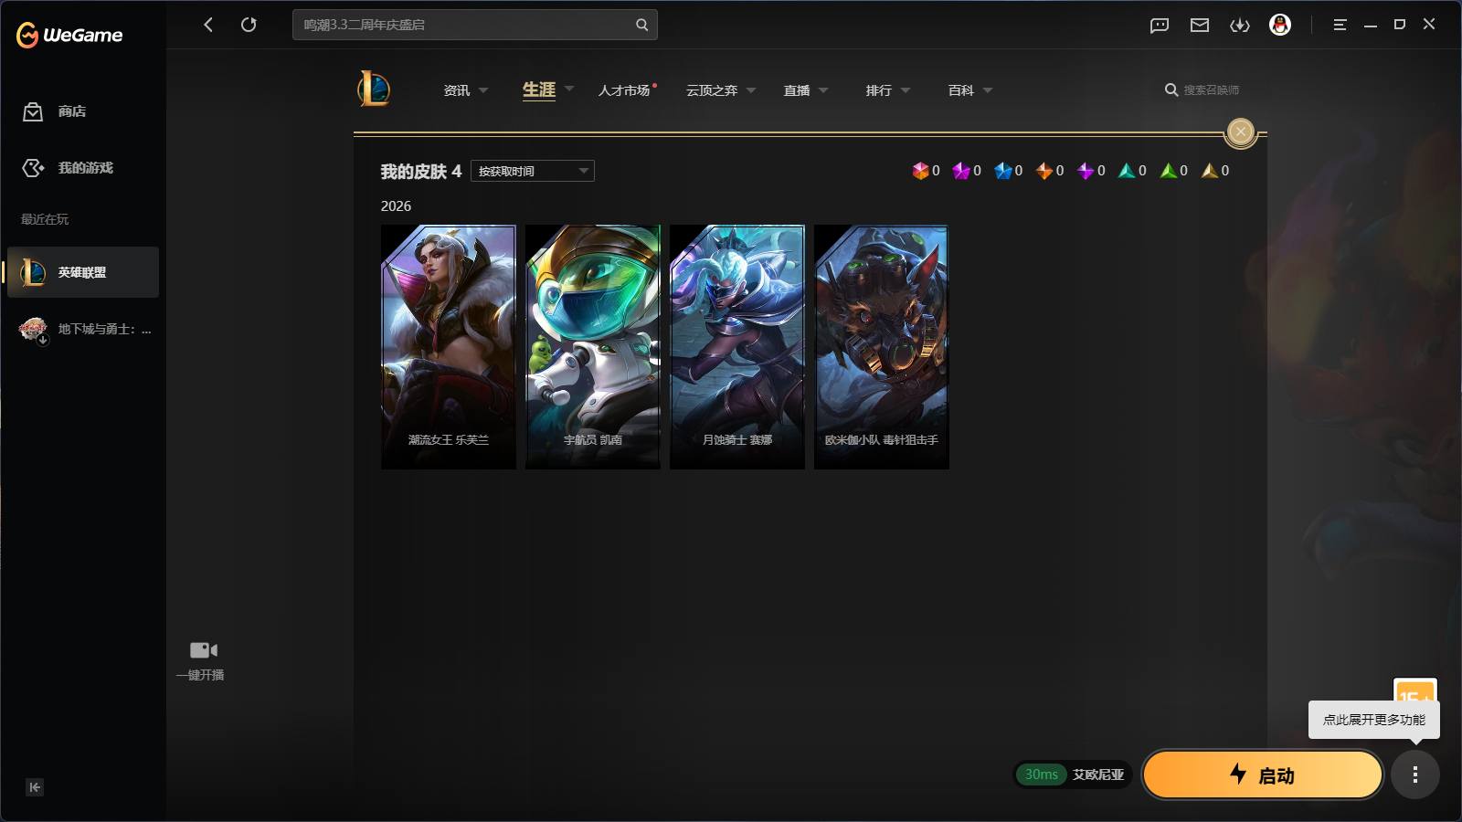Open the chat messages icon

coord(1160,26)
